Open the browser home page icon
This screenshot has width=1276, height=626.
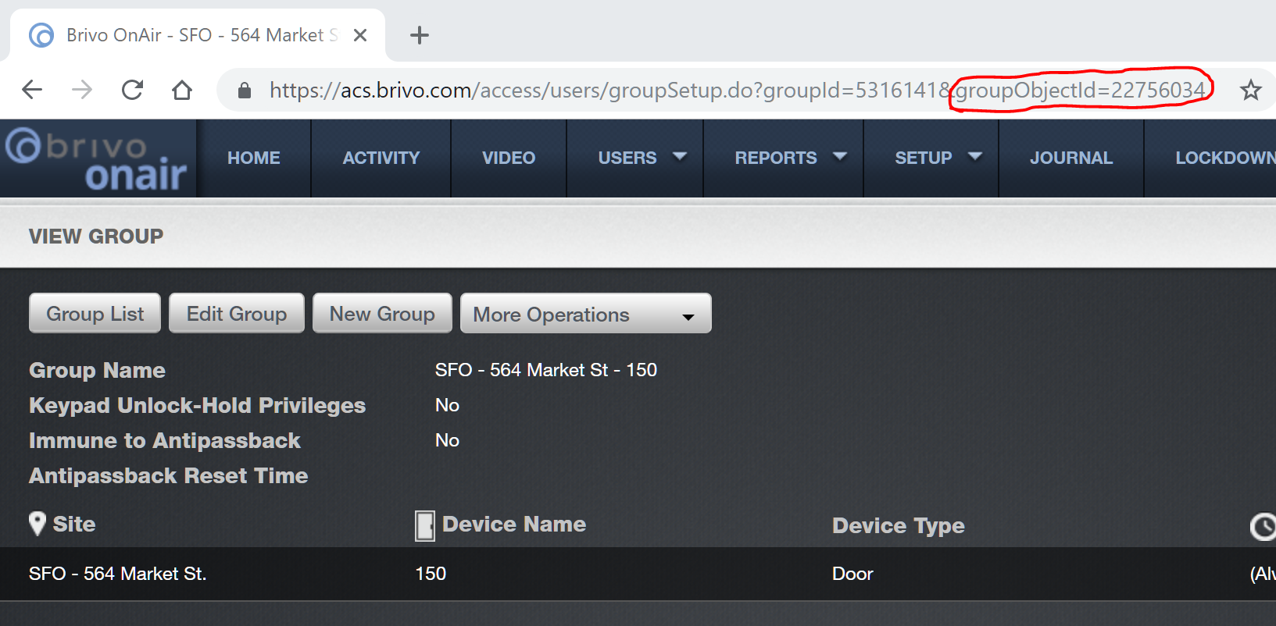[x=182, y=90]
